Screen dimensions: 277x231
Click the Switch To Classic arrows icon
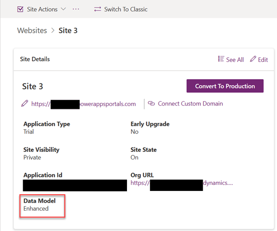pos(97,9)
